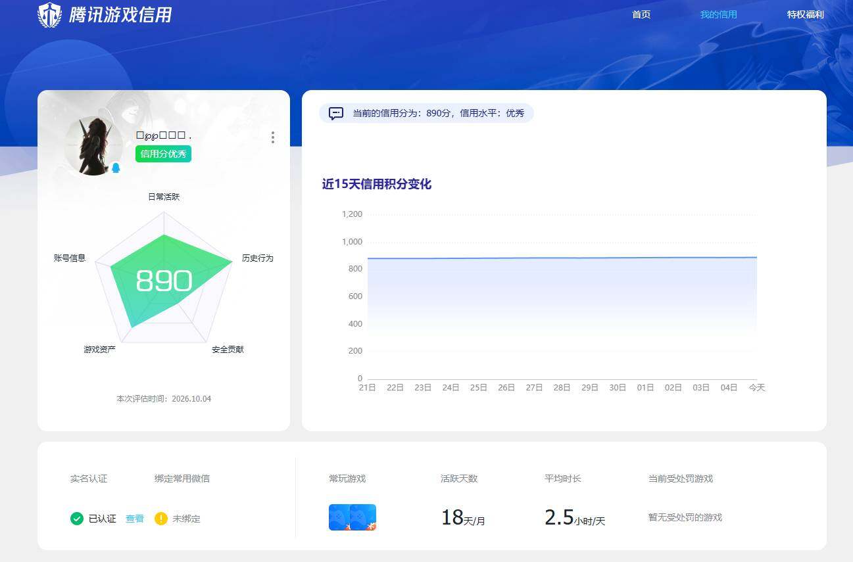Click the 18天/月 active days value

tap(463, 518)
